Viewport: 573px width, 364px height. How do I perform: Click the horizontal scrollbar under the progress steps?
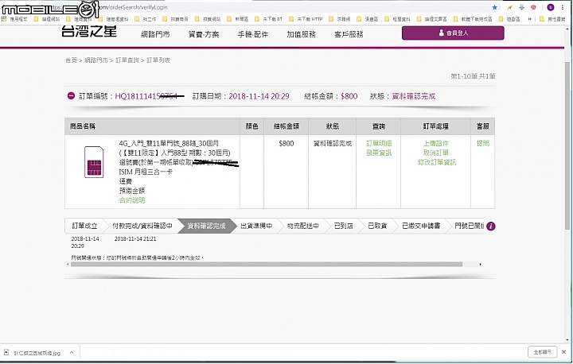[x=267, y=264]
